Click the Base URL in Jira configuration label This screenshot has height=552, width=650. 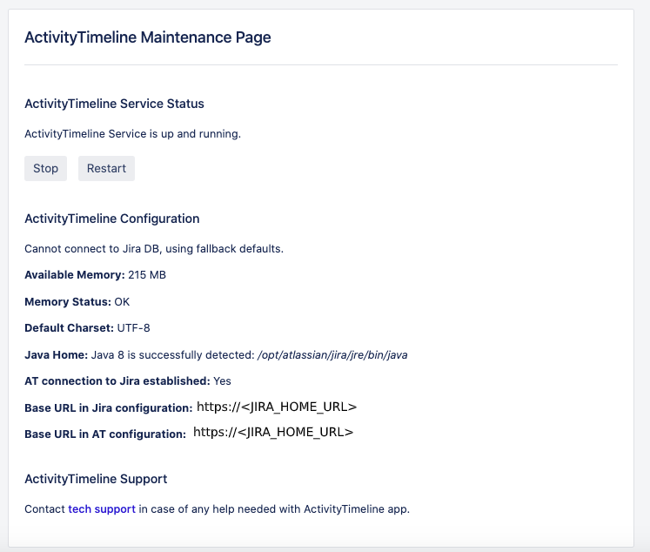coord(108,408)
